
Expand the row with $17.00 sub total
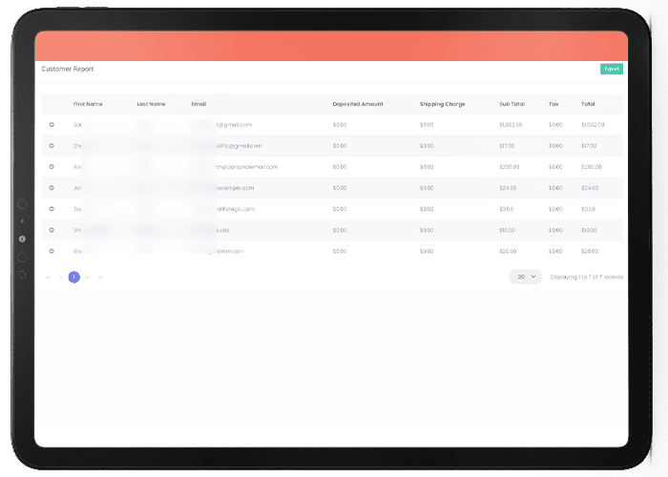(52, 145)
